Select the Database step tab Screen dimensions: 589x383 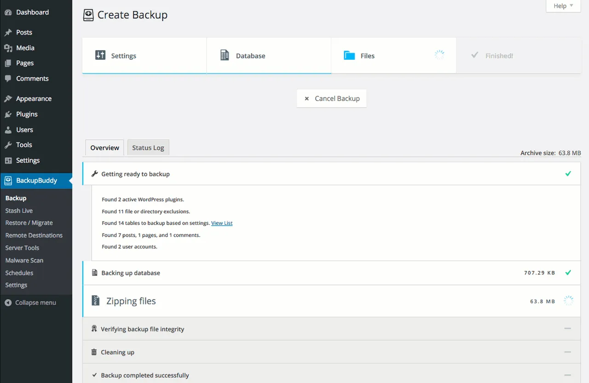pyautogui.click(x=269, y=56)
